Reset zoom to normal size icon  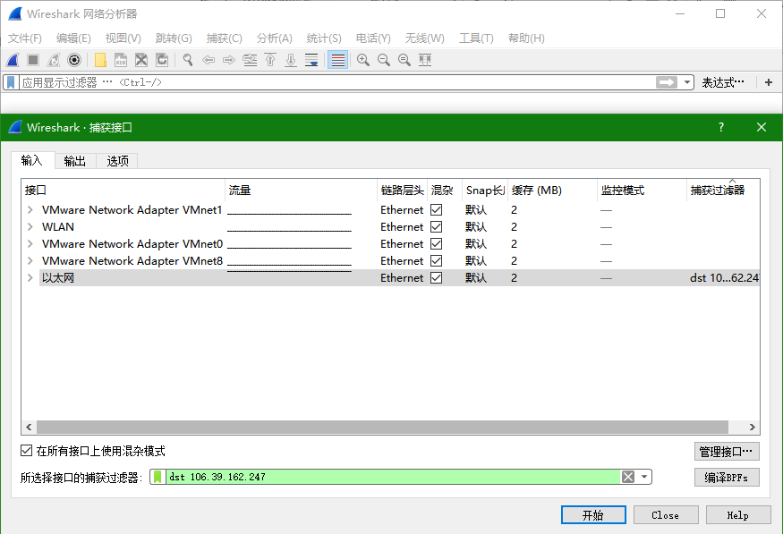[x=404, y=61]
